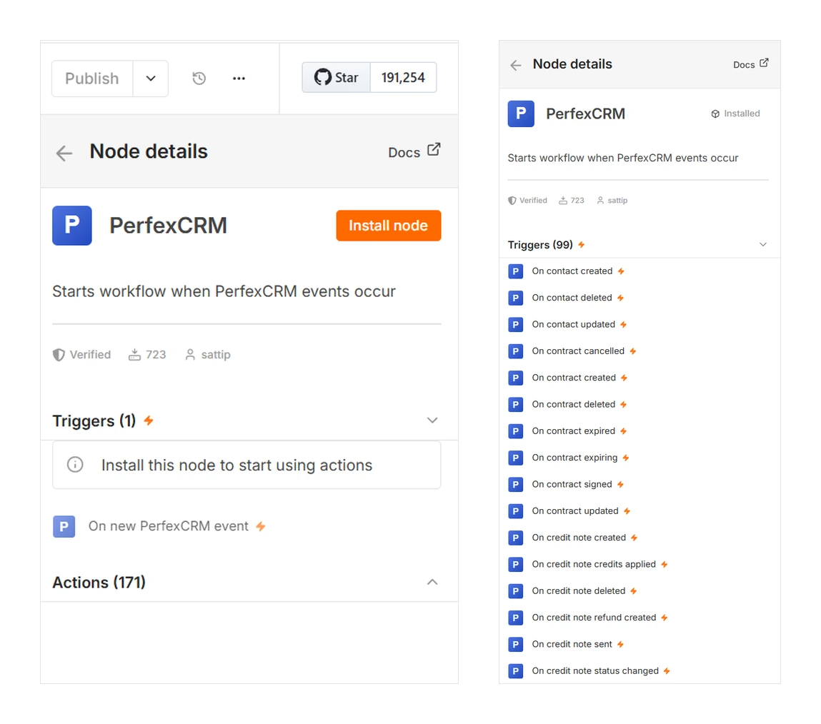This screenshot has height=724, width=821.
Task: Click the Verified shield icon in left panel
Action: pyautogui.click(x=59, y=355)
